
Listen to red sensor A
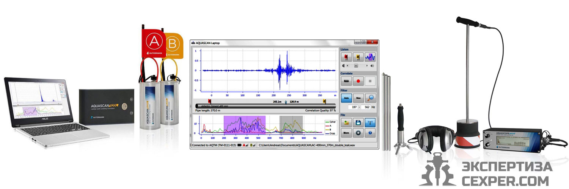point(346,57)
